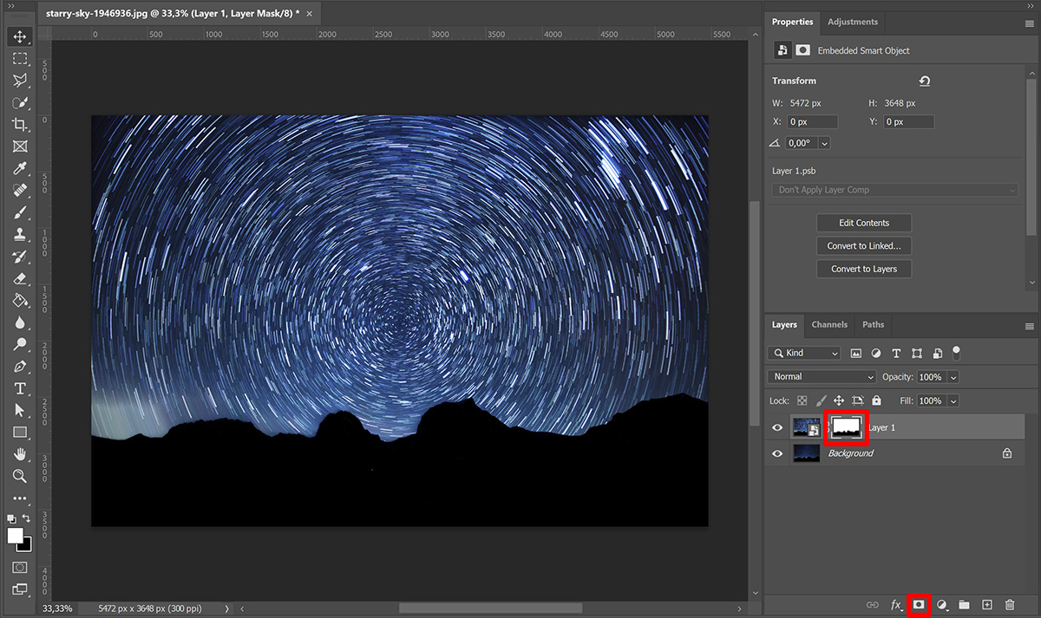Expand the Kind filter dropdown
This screenshot has width=1041, height=618.
coord(803,353)
